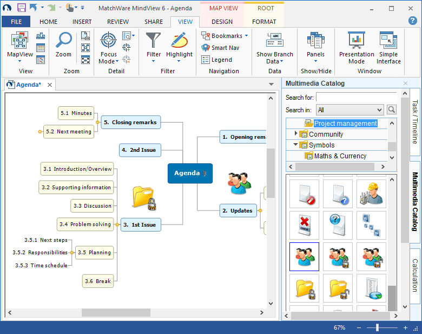Select the locked folder thumbnail in catalog
This screenshot has height=334, width=422.
pyautogui.click(x=304, y=288)
